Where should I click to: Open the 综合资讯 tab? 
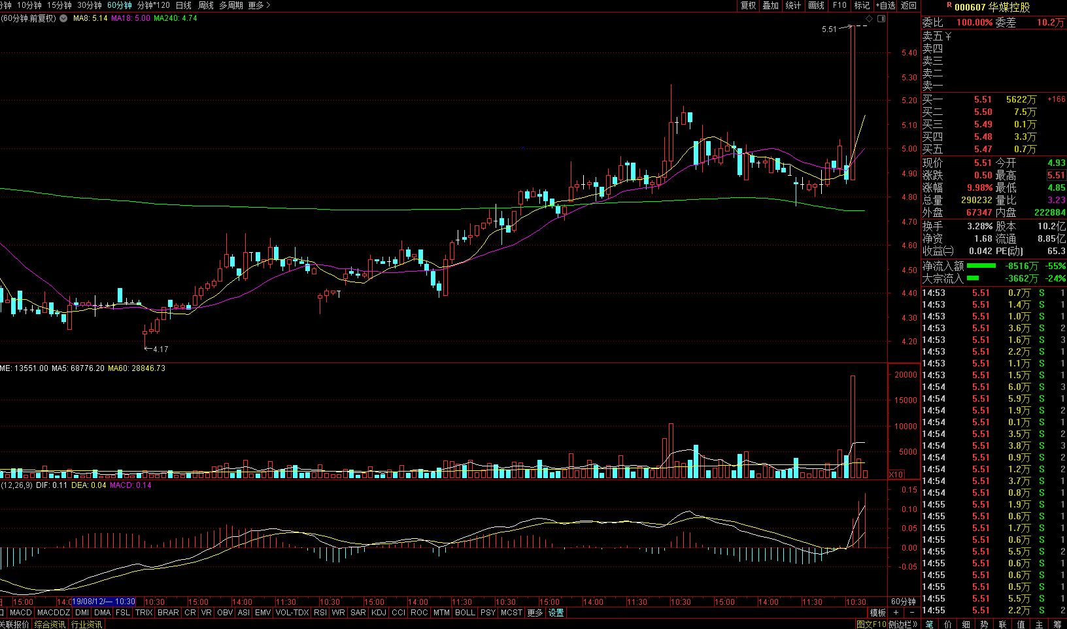[50, 624]
